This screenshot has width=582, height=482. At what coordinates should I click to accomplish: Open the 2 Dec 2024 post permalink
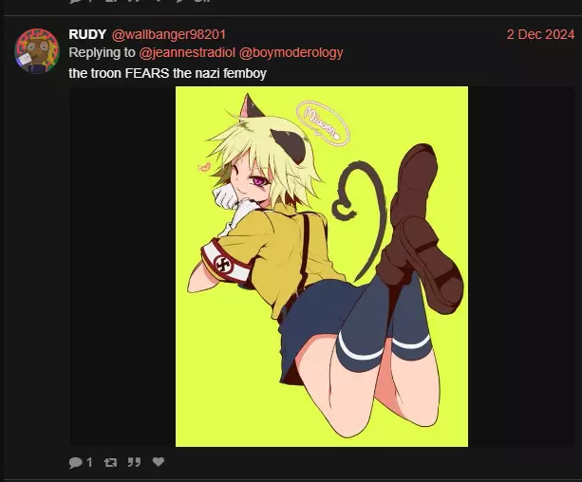click(x=540, y=34)
